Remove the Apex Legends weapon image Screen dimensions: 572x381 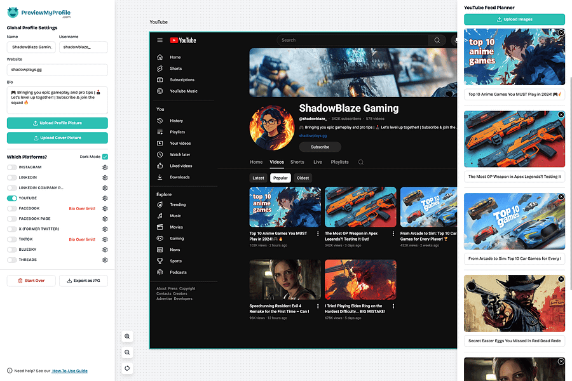[561, 114]
